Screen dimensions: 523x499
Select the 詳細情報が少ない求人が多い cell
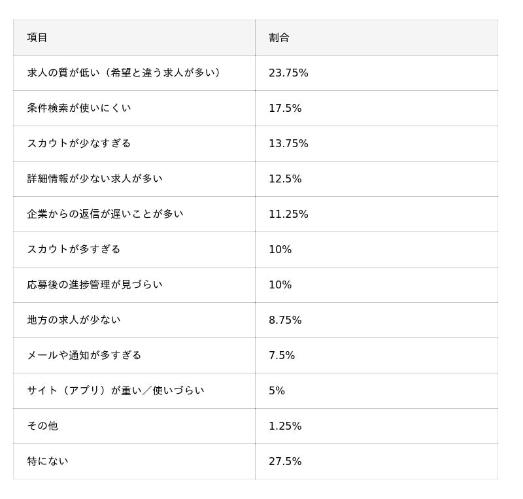pyautogui.click(x=95, y=179)
